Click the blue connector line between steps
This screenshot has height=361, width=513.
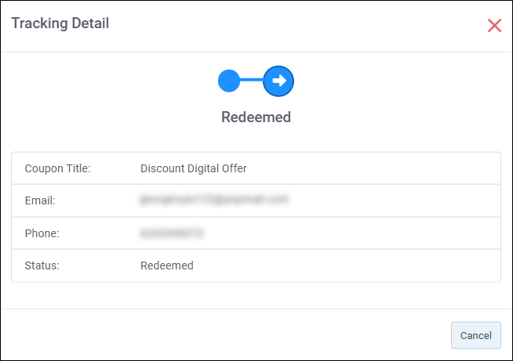(252, 80)
